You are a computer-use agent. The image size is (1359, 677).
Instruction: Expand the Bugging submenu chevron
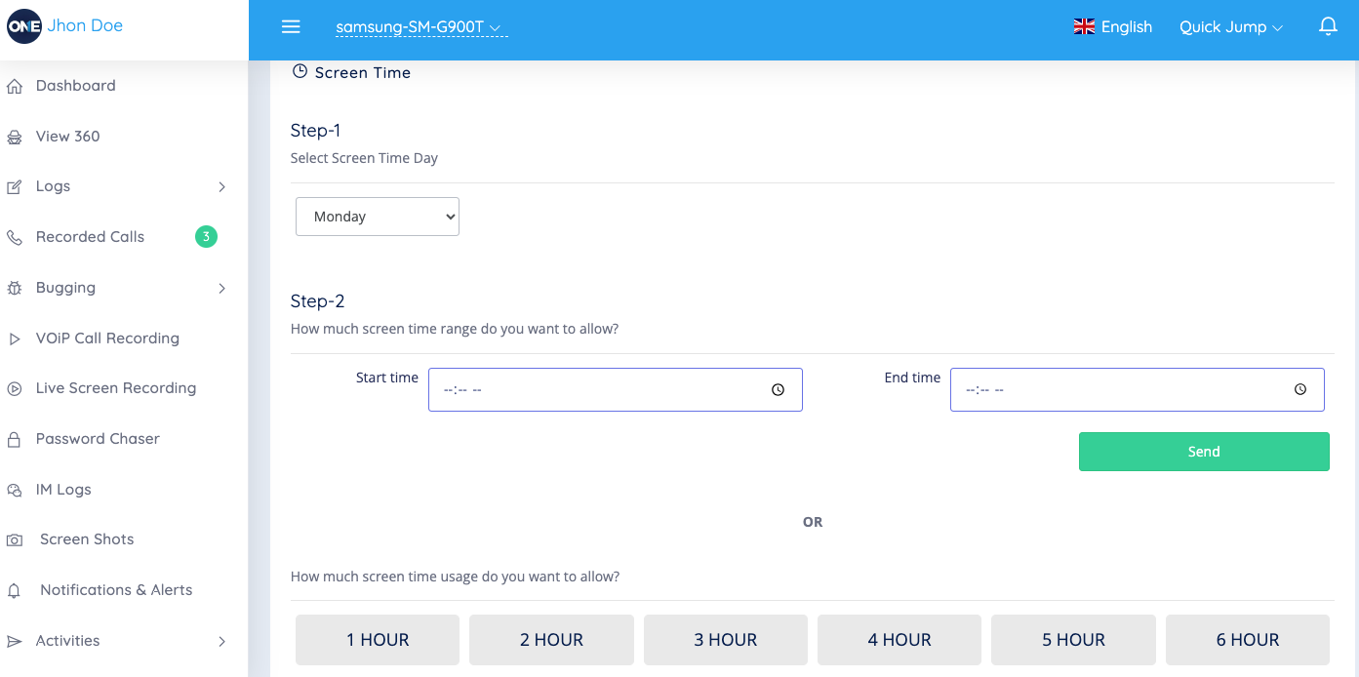pos(221,289)
